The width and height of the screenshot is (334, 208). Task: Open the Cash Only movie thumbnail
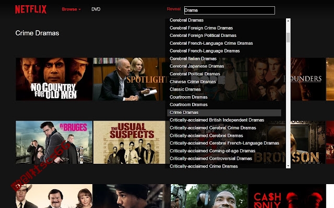[x=287, y=196]
